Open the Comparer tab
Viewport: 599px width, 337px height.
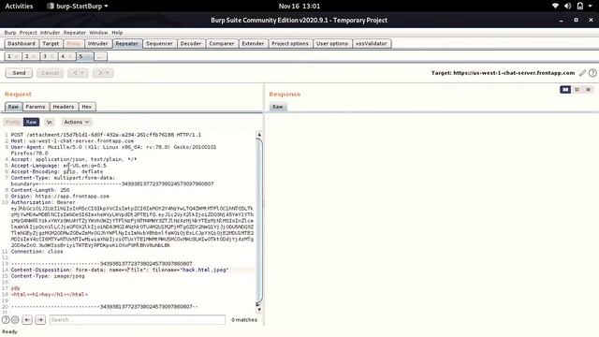[x=222, y=44]
